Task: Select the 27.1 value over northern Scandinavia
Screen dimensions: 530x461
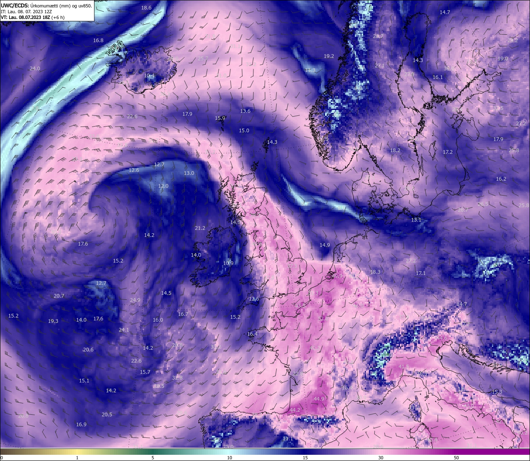Action: [380, 66]
